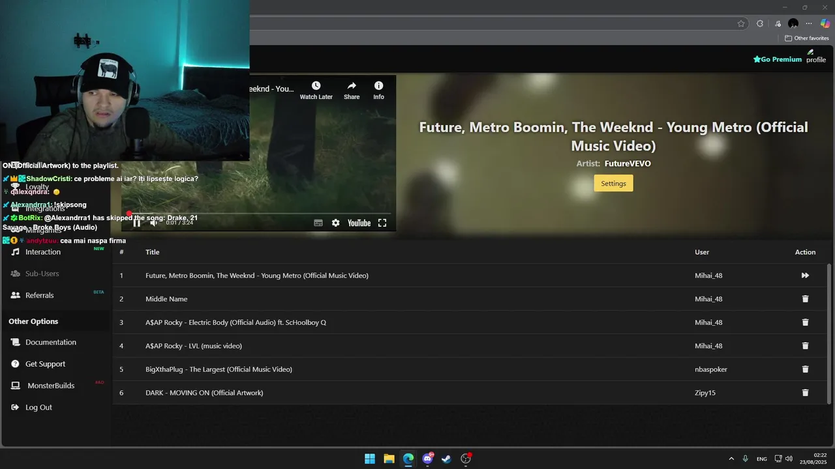835x469 pixels.
Task: Open Sub-Users in the sidebar
Action: [42, 274]
